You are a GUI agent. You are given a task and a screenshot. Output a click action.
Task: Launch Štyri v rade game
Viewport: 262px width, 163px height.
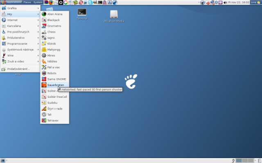pyautogui.click(x=54, y=109)
